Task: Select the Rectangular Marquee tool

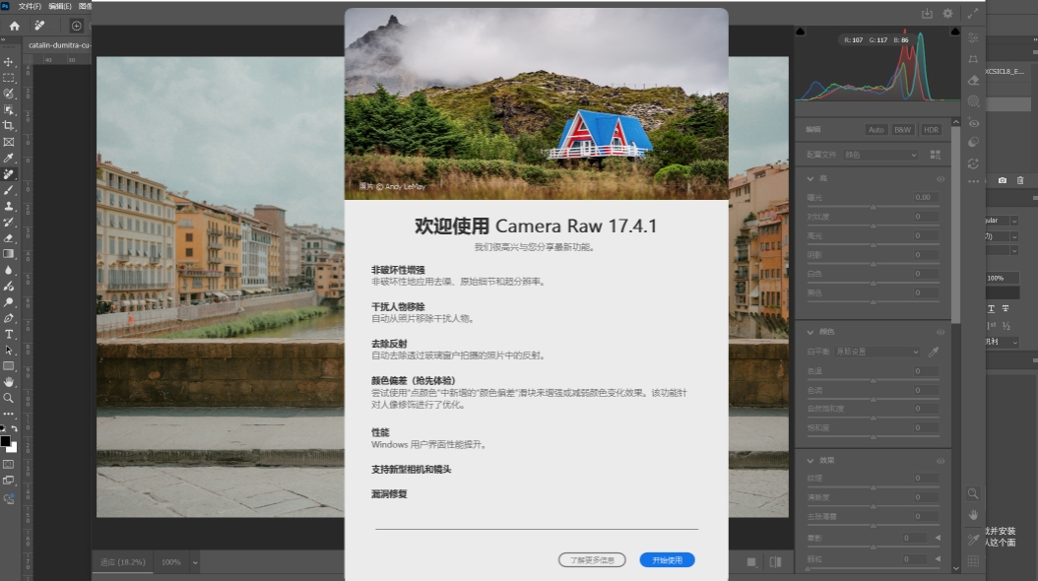Action: pos(9,78)
